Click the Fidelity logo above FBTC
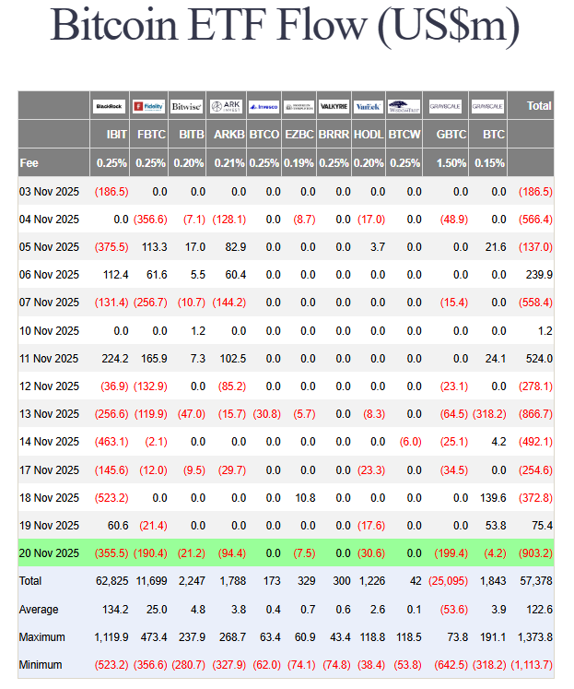 [148, 107]
